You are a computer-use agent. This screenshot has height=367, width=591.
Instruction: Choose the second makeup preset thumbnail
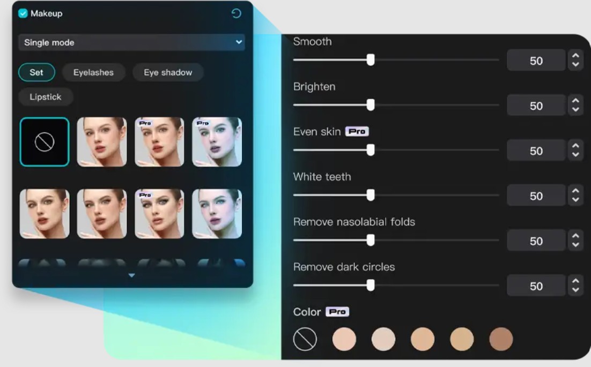102,142
